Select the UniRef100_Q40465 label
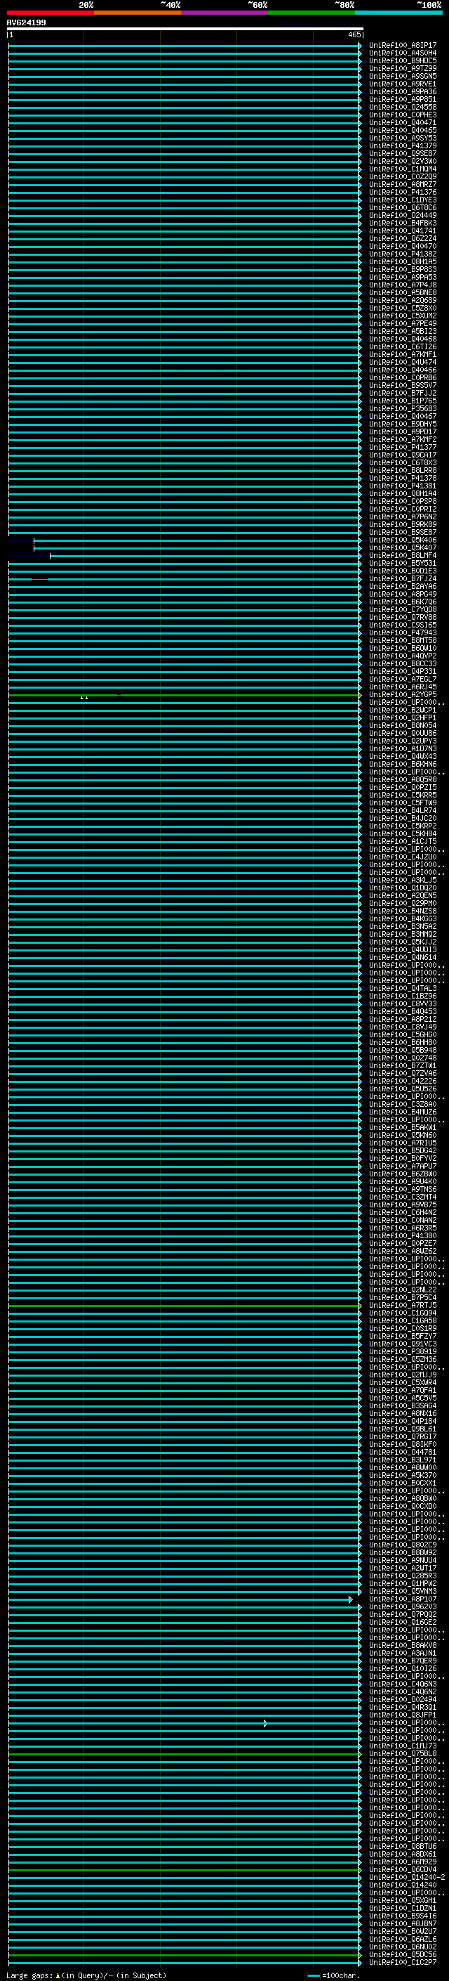Viewport: 449px width, 1981px height. coord(403,131)
